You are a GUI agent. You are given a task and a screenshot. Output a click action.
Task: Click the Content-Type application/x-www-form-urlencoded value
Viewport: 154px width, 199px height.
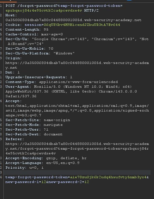(79, 82)
